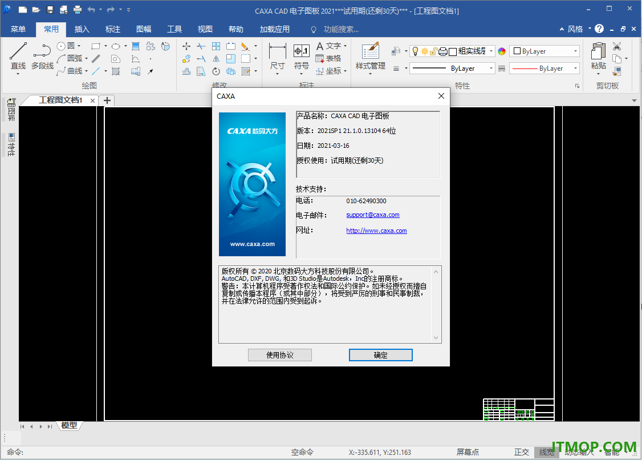This screenshot has height=460, width=642.
Task: Select the 坐标 coordinate annotation tool
Action: (328, 71)
